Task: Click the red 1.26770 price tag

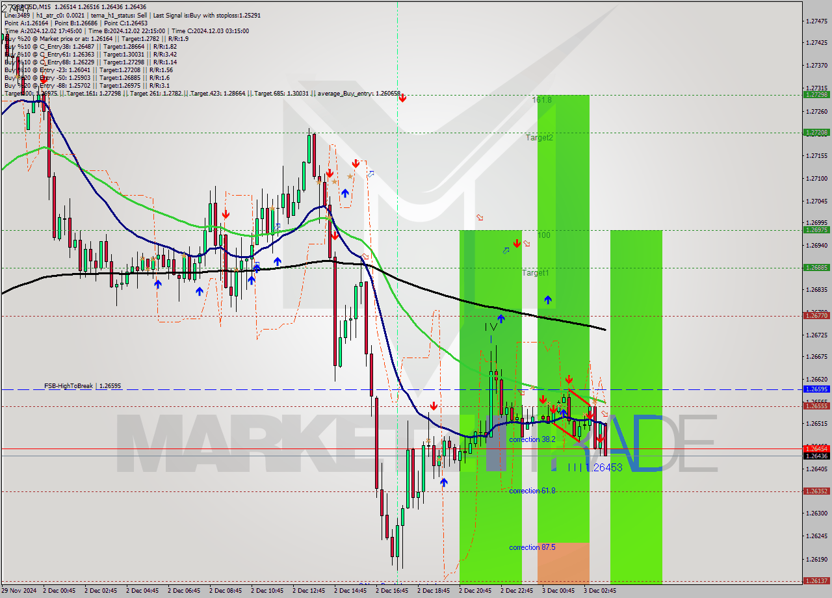Action: point(816,316)
